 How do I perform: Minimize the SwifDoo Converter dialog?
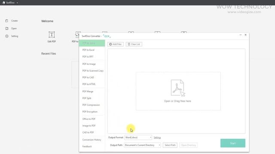pyautogui.click(x=241, y=35)
